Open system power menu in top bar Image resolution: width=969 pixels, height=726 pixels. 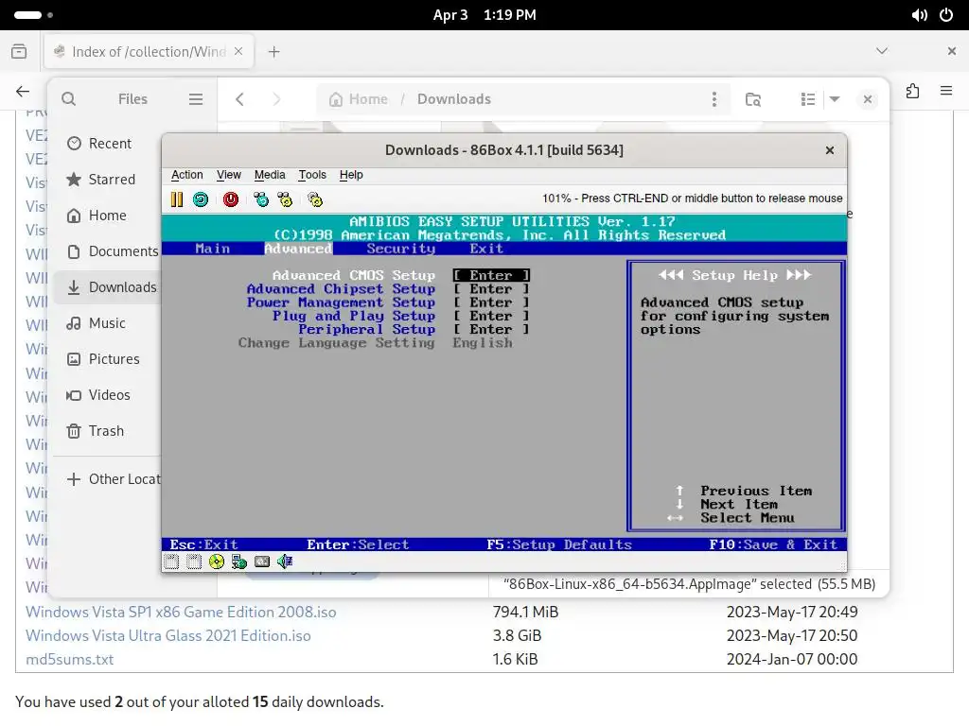tap(946, 15)
